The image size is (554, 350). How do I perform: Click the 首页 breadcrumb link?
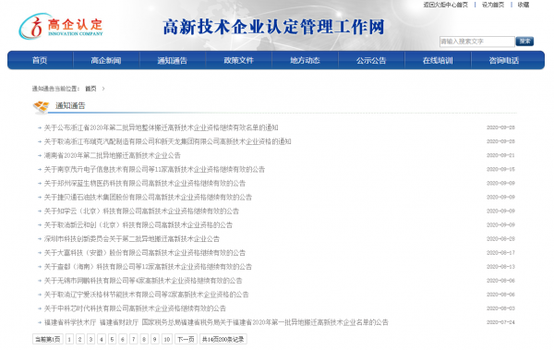pyautogui.click(x=90, y=89)
